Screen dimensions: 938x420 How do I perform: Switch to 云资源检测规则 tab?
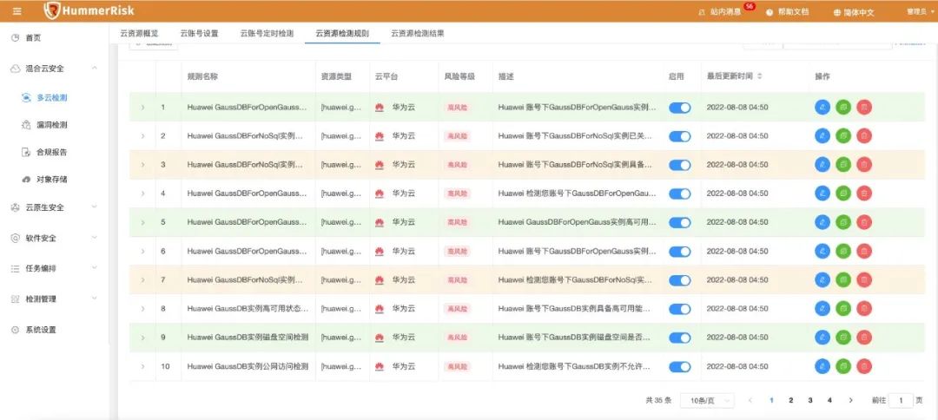point(342,34)
